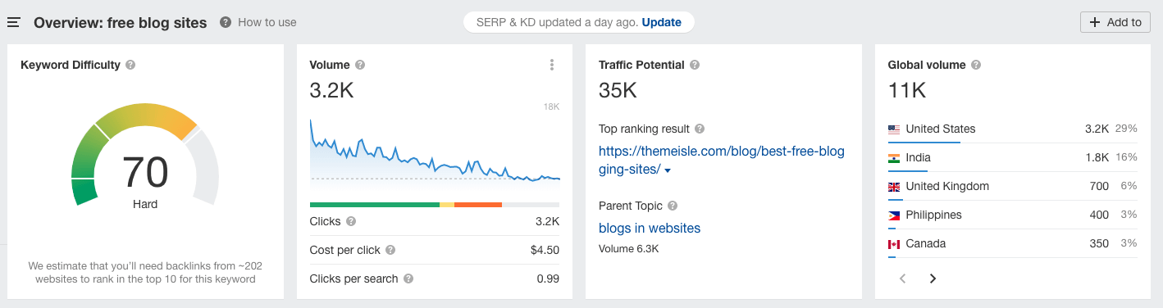
Task: Open the hamburger menu icon
Action: [13, 22]
